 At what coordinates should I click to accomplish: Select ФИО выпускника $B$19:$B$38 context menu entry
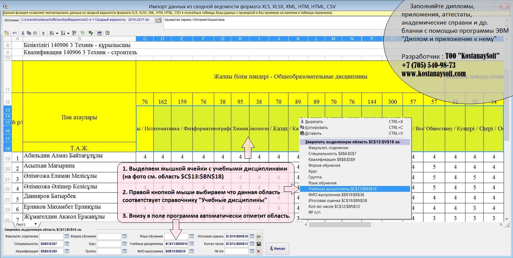[355, 195]
